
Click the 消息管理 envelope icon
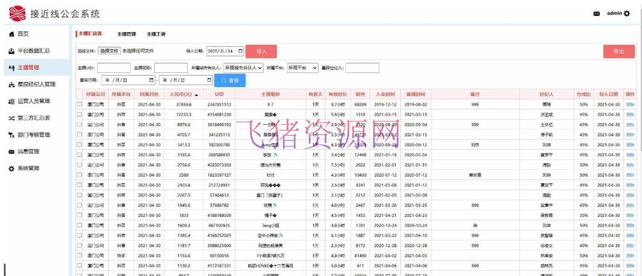(x=12, y=152)
